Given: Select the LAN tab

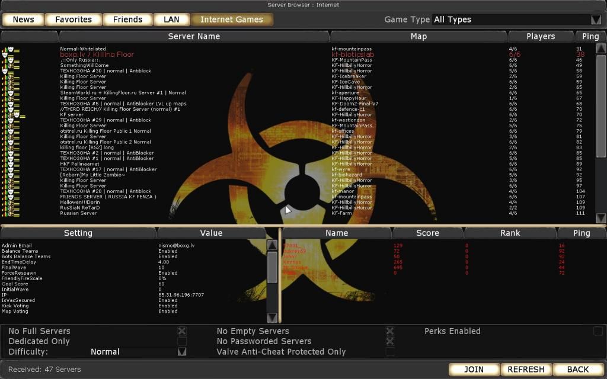Looking at the screenshot, I should pyautogui.click(x=171, y=20).
